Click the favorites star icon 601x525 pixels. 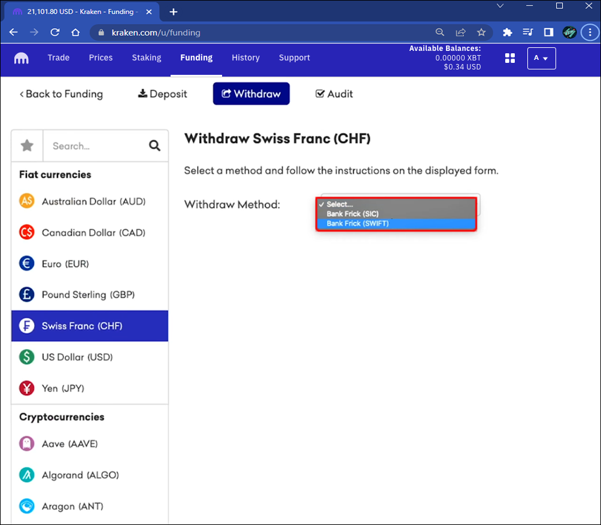[x=27, y=145]
